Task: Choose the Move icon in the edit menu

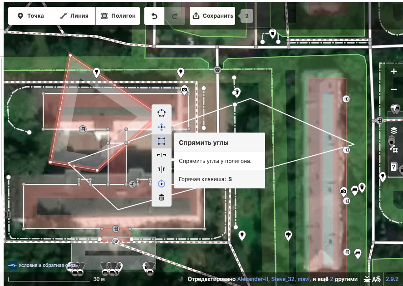Action: pyautogui.click(x=162, y=127)
